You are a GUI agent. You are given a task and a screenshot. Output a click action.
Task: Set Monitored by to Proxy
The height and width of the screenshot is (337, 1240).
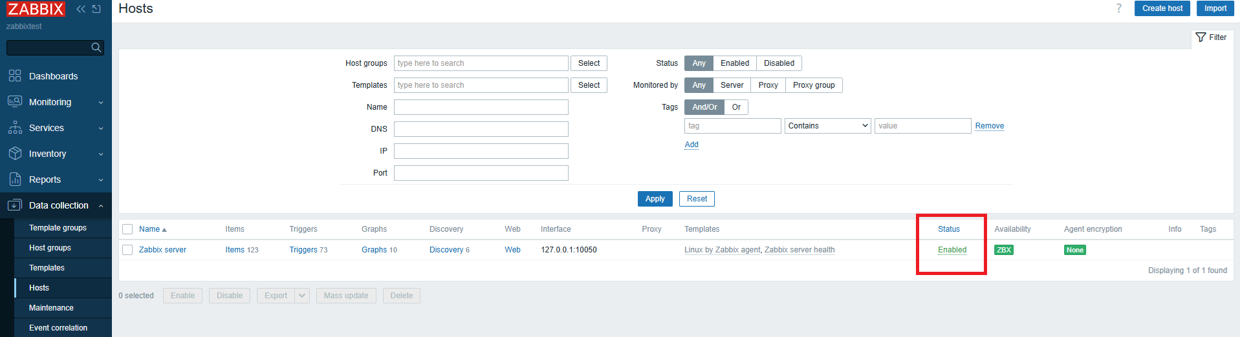(768, 85)
